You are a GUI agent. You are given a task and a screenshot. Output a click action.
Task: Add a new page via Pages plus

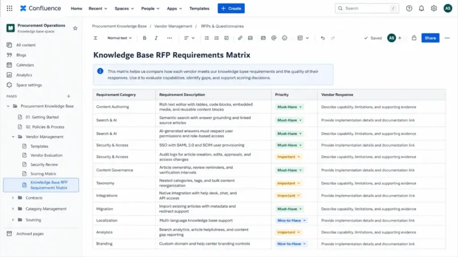(68, 96)
